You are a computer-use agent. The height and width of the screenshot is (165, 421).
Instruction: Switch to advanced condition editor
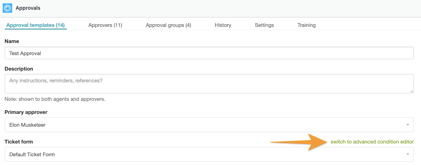372,142
